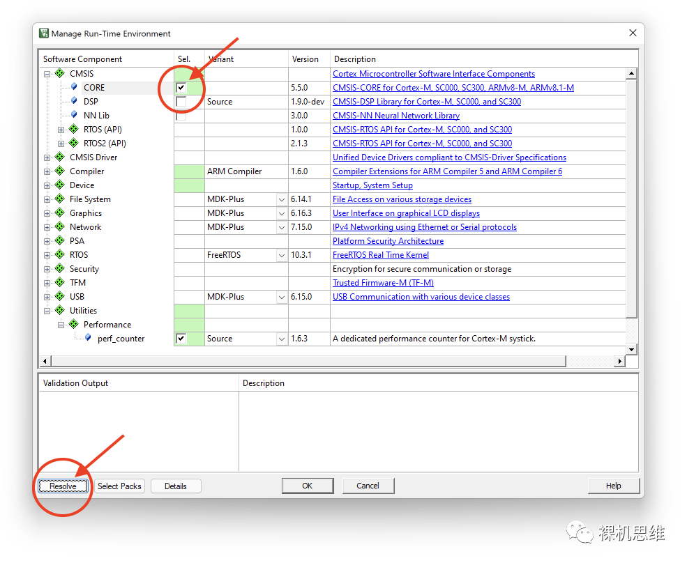Click the perf_counter blue diamond icon

(x=88, y=337)
